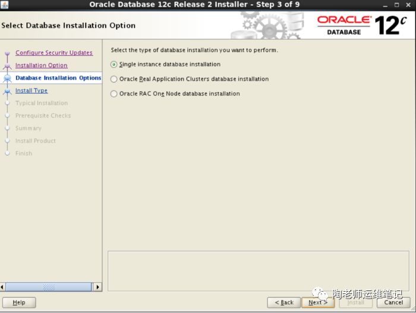Click the Summary step text

[x=29, y=128]
